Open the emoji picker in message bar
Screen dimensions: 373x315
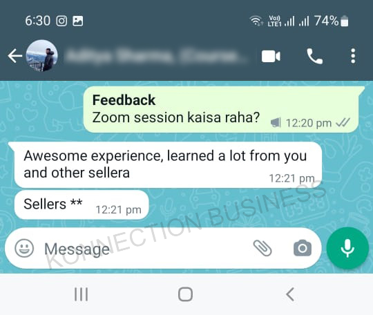tap(24, 248)
